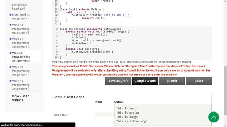Click the Save as Draft button
This screenshot has height=127, width=227.
[118, 81]
